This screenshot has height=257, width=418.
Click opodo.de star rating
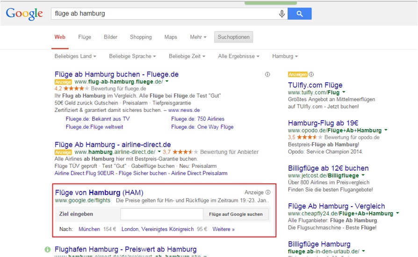point(310,137)
